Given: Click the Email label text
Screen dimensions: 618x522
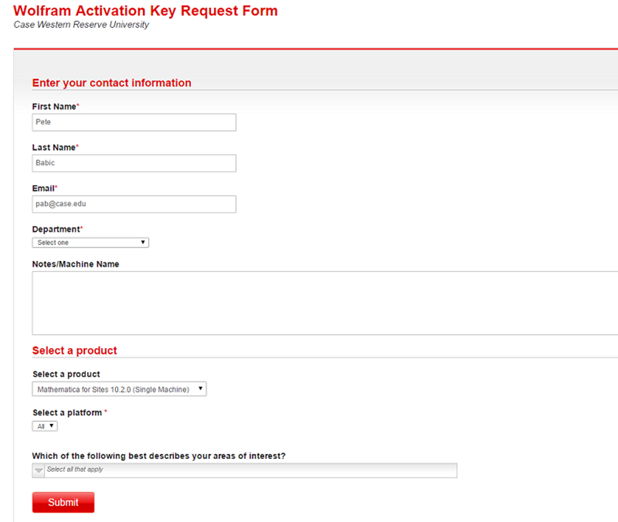Looking at the screenshot, I should (43, 189).
